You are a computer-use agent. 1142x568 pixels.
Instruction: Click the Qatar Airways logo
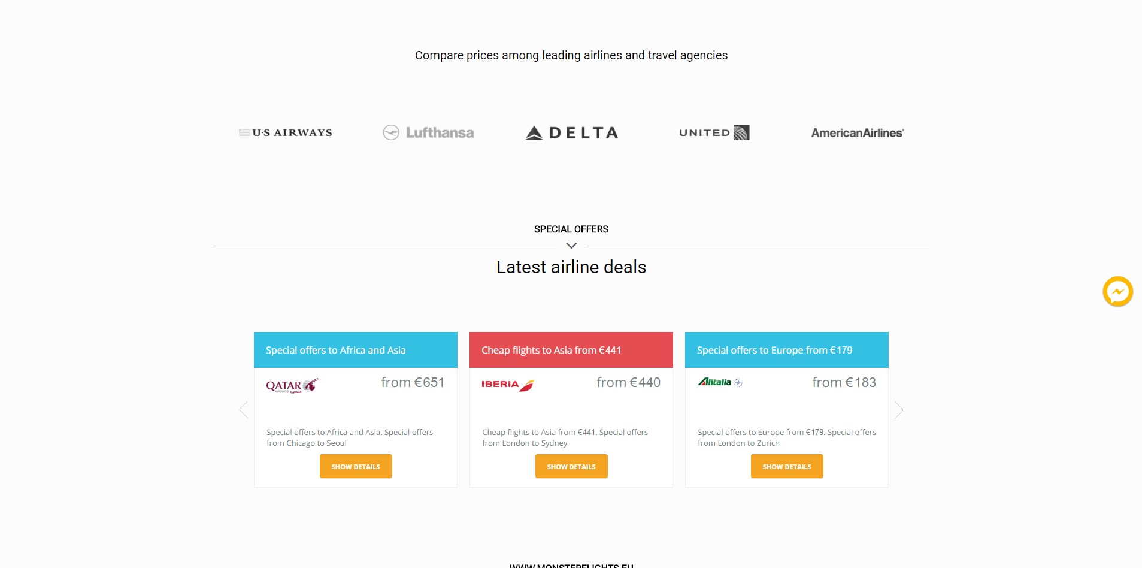coord(292,386)
